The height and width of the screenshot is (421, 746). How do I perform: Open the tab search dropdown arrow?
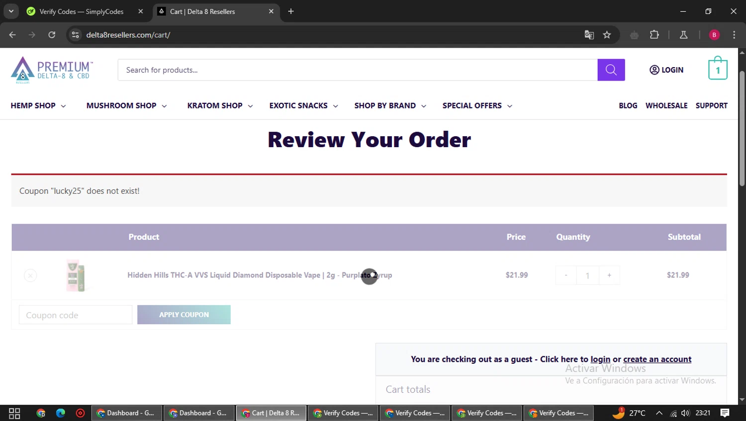pos(11,11)
